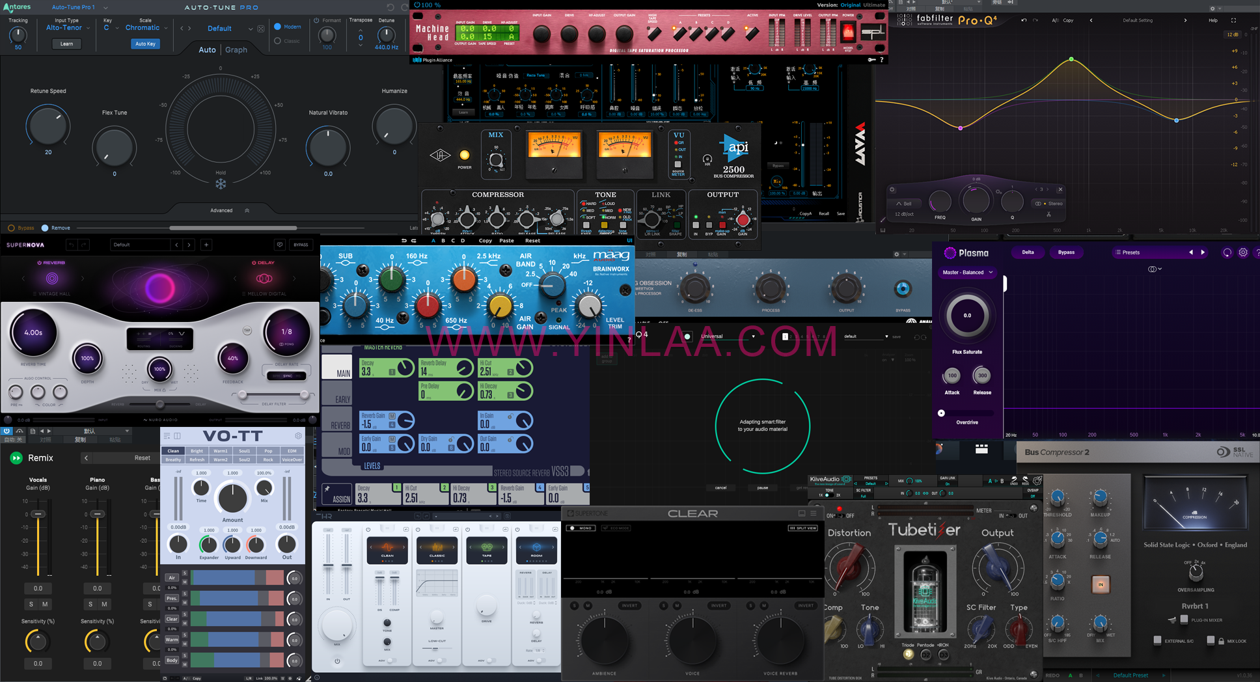Toggle the SSL Bus Compressor IN button
The height and width of the screenshot is (682, 1260).
pos(1100,584)
